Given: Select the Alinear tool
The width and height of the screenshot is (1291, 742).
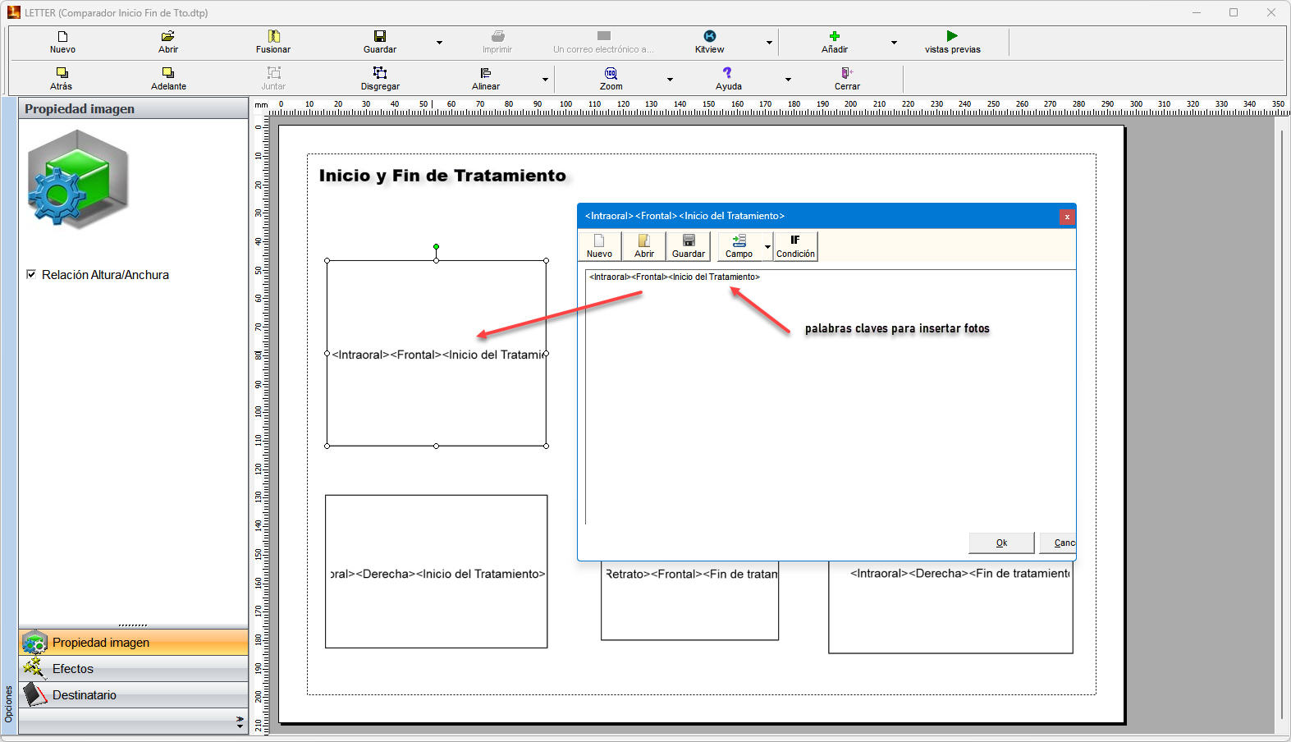Looking at the screenshot, I should [x=486, y=74].
